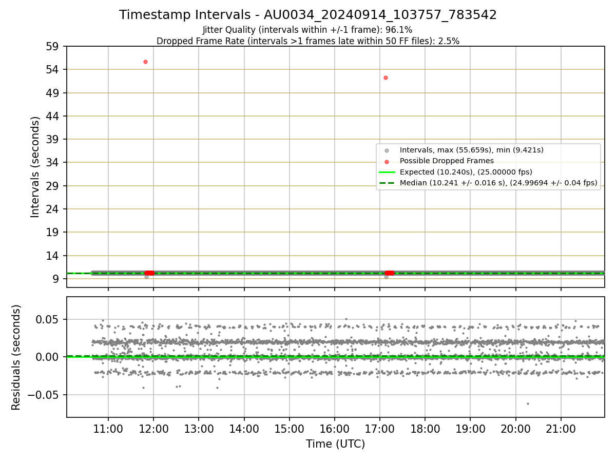616x462 pixels.
Task: Click the 14:00 tick label
Action: pos(244,429)
